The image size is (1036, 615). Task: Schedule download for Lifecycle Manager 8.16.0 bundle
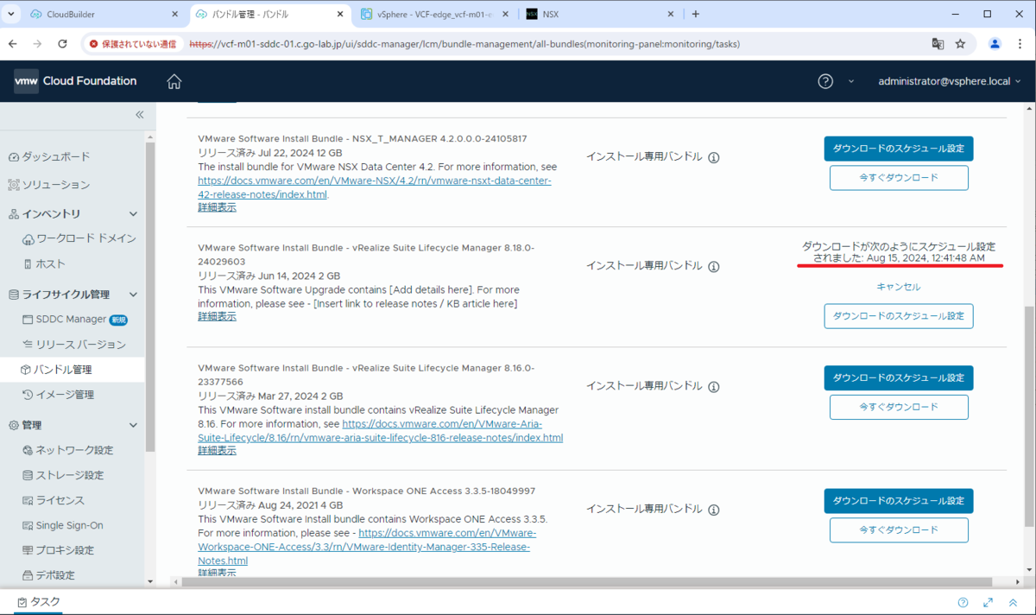[x=899, y=378]
